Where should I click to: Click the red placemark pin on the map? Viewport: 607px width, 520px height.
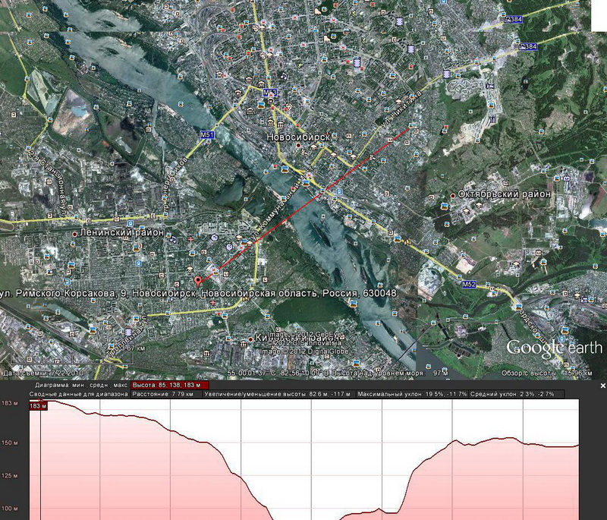click(198, 281)
